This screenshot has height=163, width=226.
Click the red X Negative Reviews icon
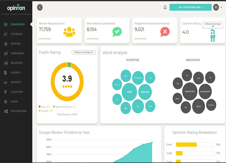(x=165, y=32)
